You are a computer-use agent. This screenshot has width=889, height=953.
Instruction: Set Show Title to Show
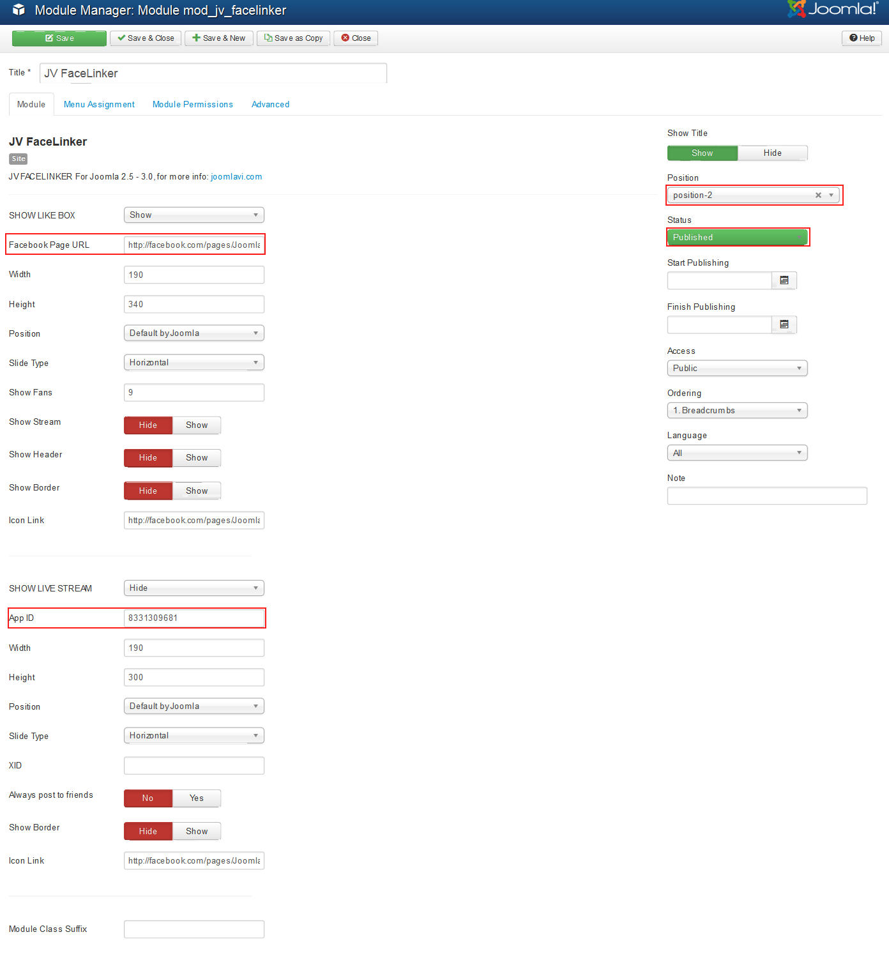click(703, 153)
